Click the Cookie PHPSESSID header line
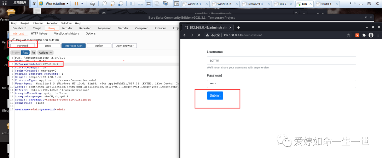The image size is (382, 158). tap(53, 100)
